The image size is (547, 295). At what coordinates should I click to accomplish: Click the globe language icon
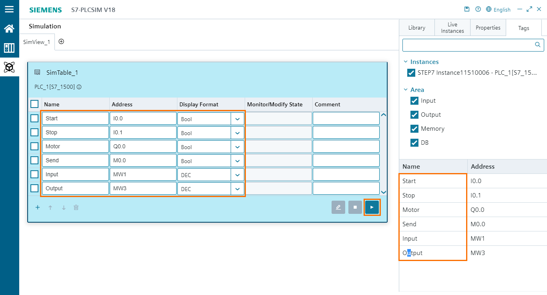click(489, 9)
